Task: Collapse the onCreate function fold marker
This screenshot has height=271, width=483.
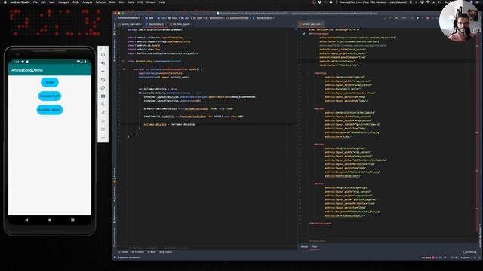Action: (x=124, y=69)
